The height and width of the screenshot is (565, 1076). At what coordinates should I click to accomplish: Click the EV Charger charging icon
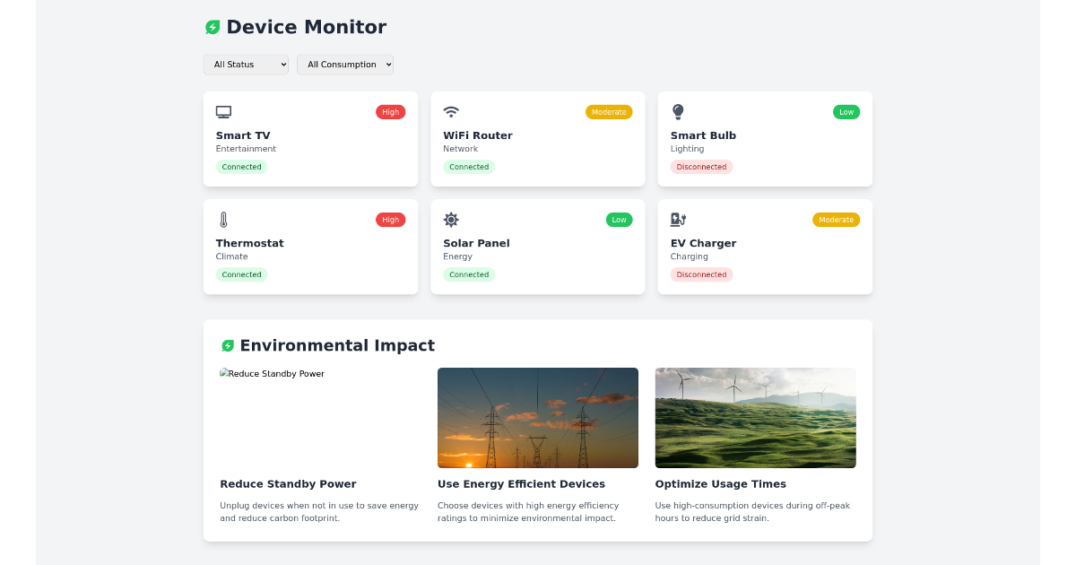click(x=678, y=219)
